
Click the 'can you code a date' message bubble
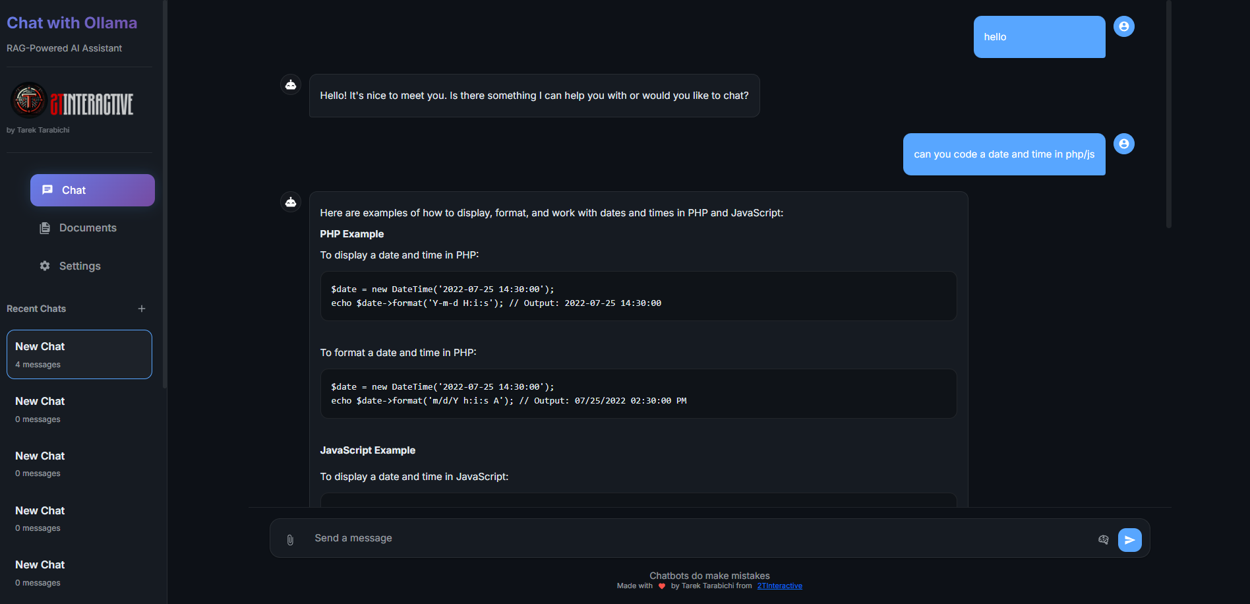[1003, 154]
